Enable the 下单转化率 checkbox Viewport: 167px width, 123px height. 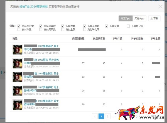coord(128,26)
